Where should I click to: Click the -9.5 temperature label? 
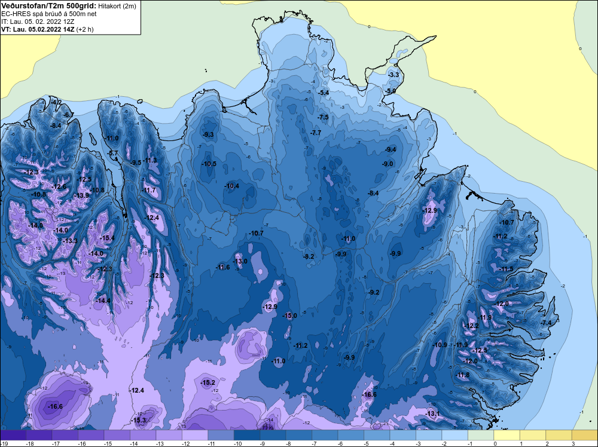(136, 163)
